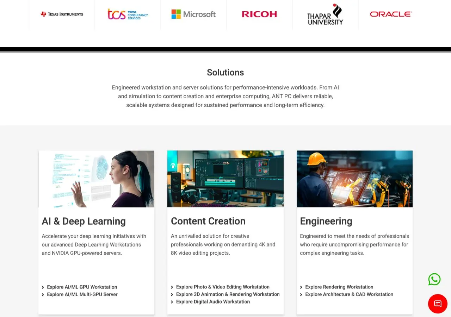Viewport: 451px width, 317px height.
Task: Open Explore Photo & Video Editing Workstation
Action: (223, 287)
